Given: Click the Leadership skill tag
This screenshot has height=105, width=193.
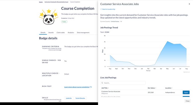Looking at the screenshot, I should (69, 98).
